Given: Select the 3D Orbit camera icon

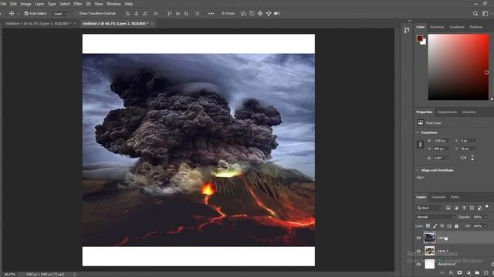Looking at the screenshot, I should click(x=243, y=14).
